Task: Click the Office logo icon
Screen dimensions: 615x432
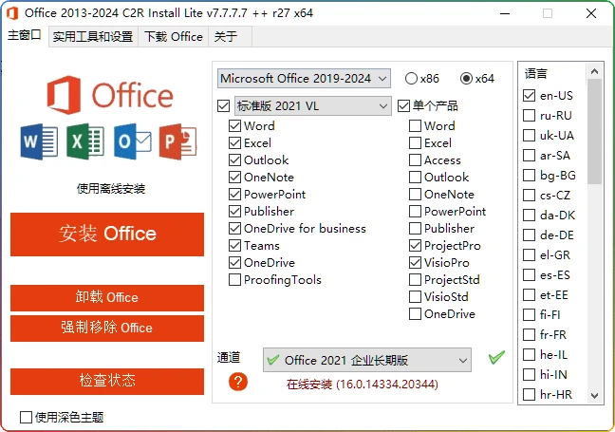Action: point(65,95)
